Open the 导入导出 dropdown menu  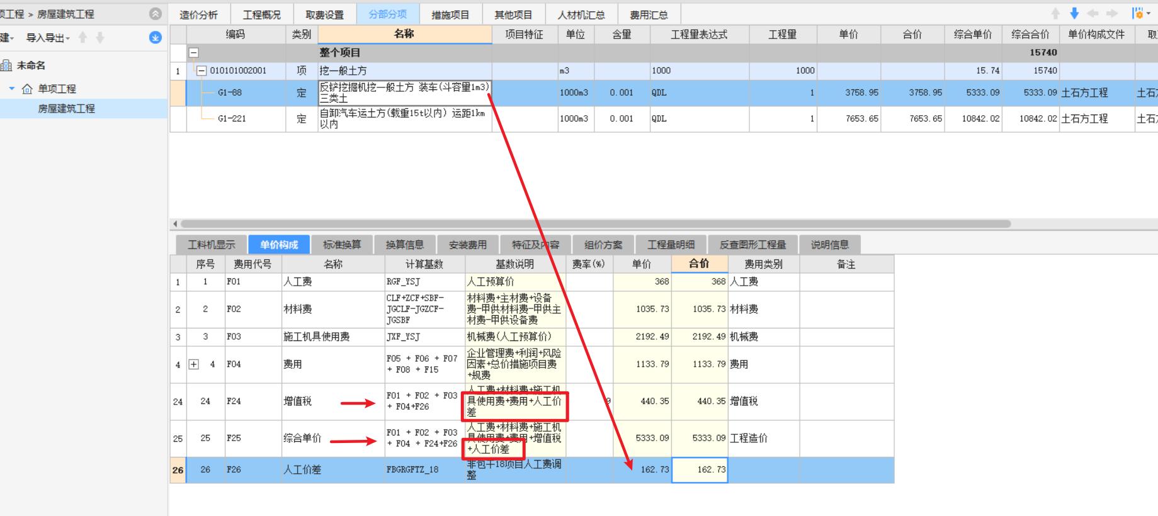(48, 38)
